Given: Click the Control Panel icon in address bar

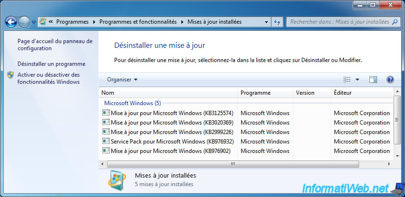Looking at the screenshot, I should click(43, 22).
